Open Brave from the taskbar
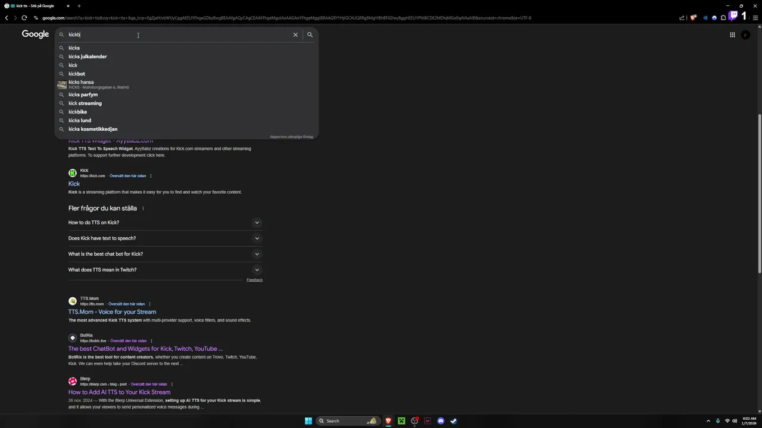This screenshot has width=762, height=428. pyautogui.click(x=388, y=421)
